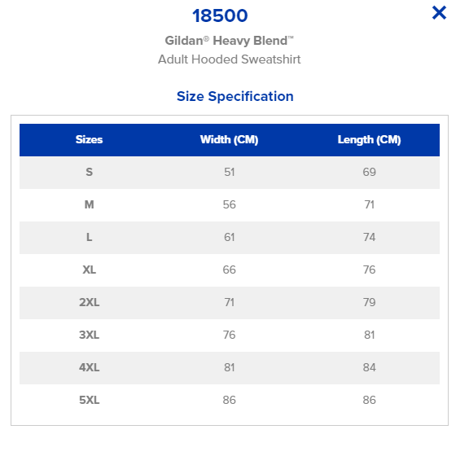Click the Size Specification title

[x=234, y=96]
